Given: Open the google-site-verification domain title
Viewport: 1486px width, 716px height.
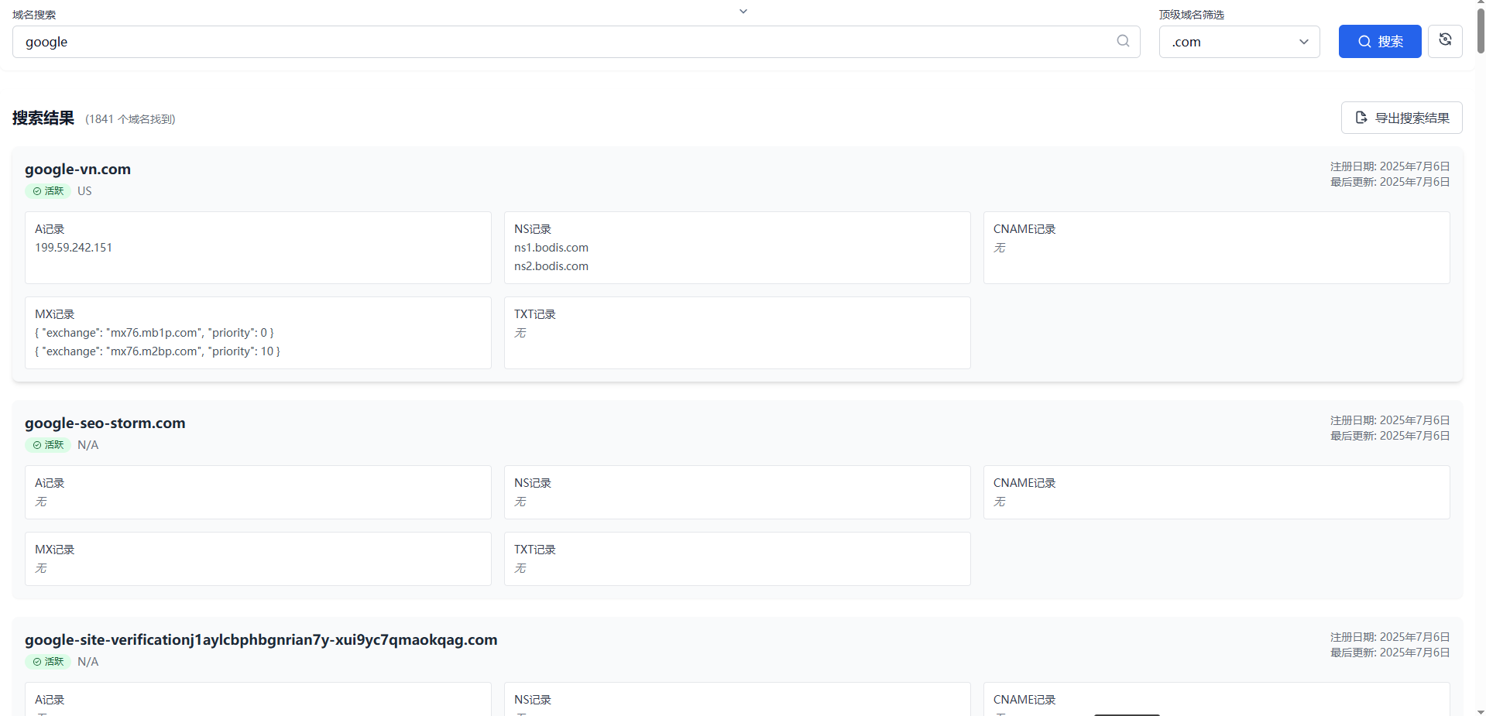Looking at the screenshot, I should point(261,640).
